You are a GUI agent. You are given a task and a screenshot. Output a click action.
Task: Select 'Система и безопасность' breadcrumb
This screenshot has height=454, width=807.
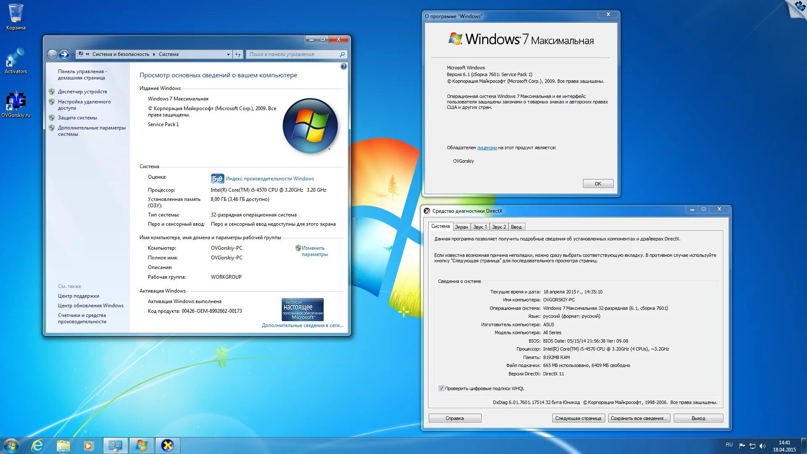[x=121, y=54]
